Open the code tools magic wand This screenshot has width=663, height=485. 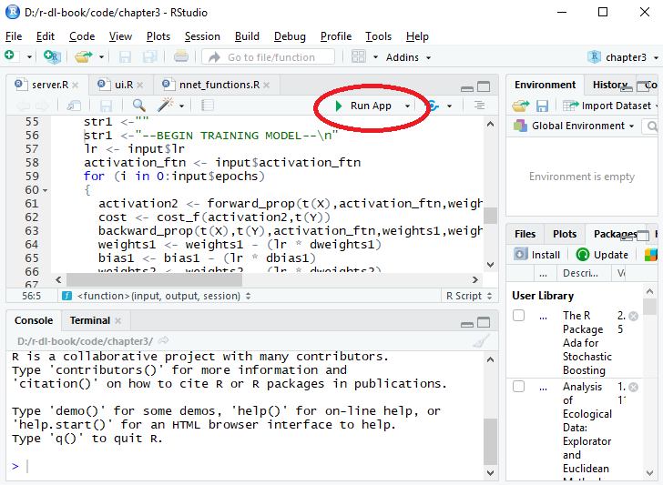[x=166, y=106]
